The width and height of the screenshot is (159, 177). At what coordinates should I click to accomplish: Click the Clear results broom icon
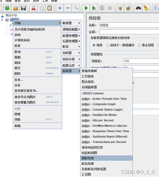[x=120, y=8]
